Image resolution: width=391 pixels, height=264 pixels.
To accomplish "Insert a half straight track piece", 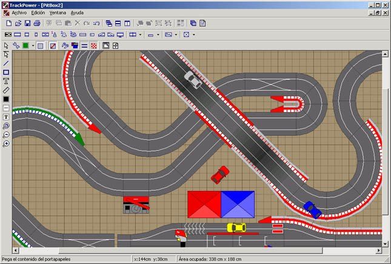I will pyautogui.click(x=27, y=35).
